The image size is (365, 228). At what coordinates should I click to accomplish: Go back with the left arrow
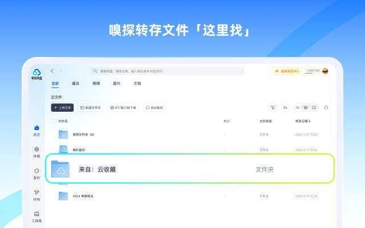click(x=52, y=71)
